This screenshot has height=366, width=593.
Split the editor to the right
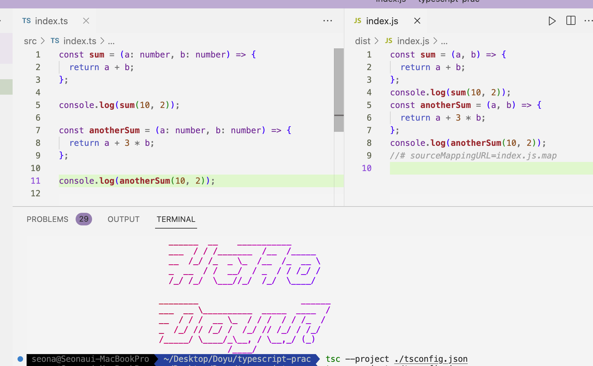point(571,21)
